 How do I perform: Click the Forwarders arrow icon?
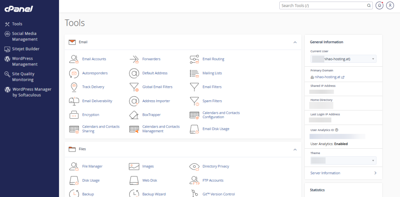point(134,59)
